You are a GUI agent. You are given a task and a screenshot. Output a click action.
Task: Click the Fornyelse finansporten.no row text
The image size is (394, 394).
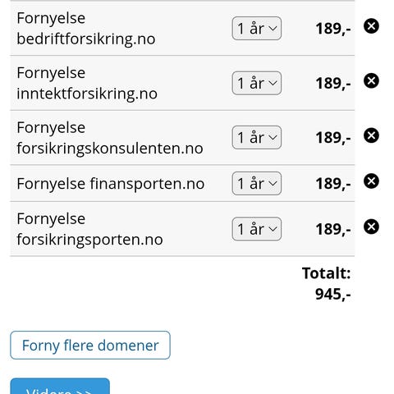111,184
